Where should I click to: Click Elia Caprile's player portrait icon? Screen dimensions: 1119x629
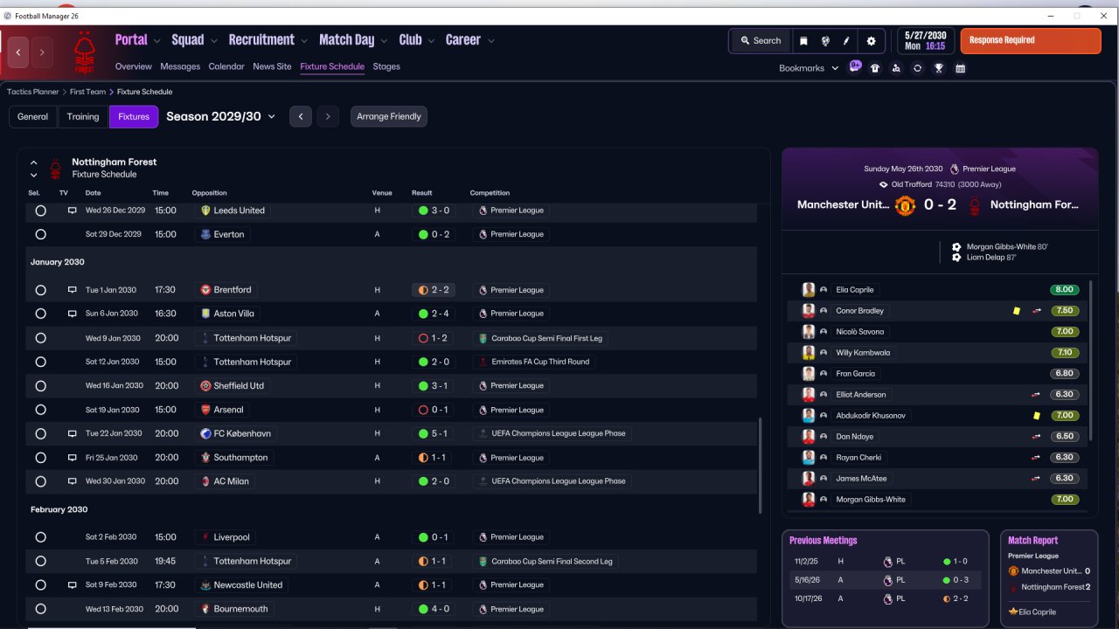coord(809,290)
